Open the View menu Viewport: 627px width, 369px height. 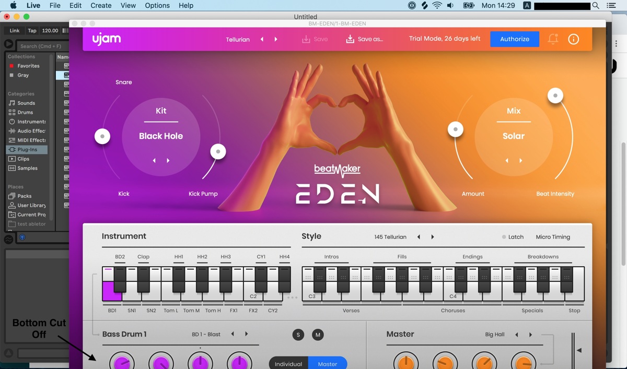[x=128, y=5]
